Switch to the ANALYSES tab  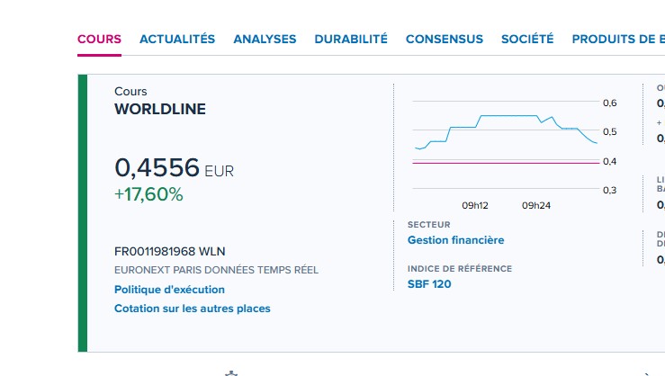[265, 40]
